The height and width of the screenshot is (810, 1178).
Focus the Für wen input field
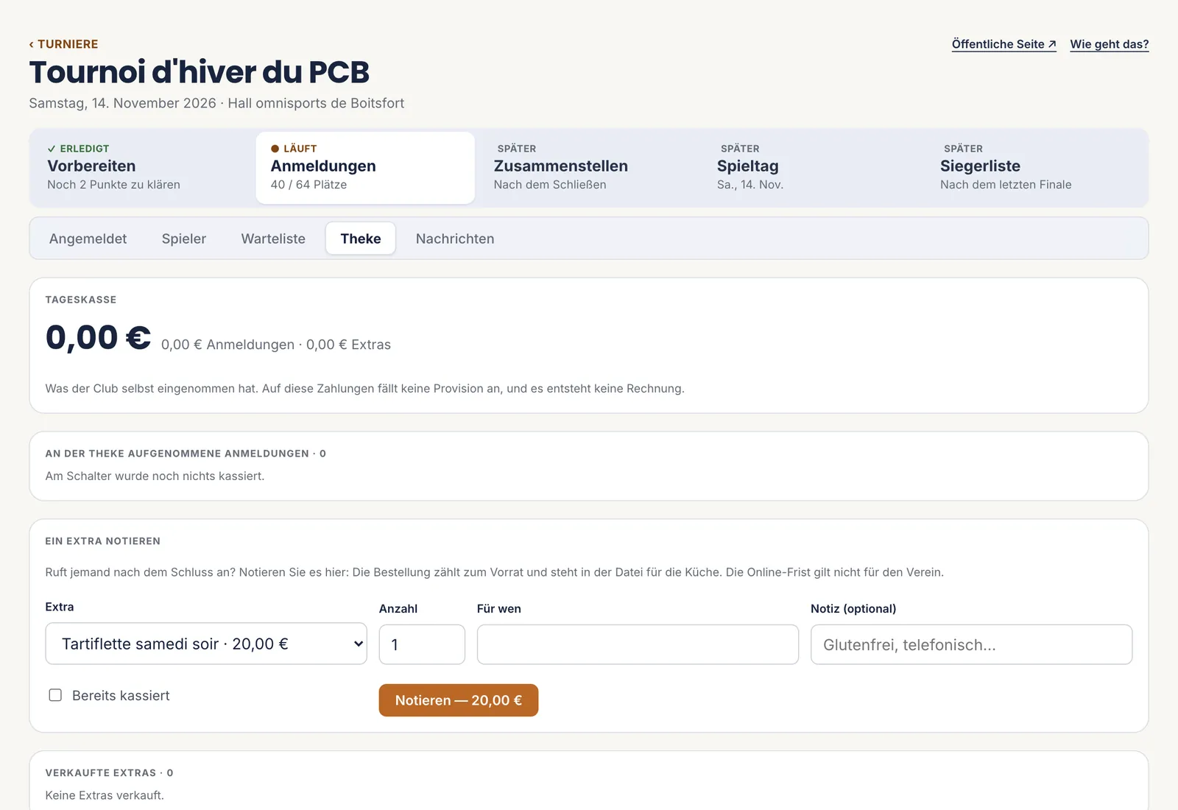coord(638,644)
